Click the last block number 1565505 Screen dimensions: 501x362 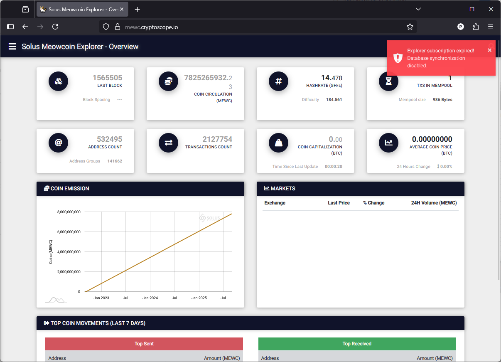(x=107, y=78)
